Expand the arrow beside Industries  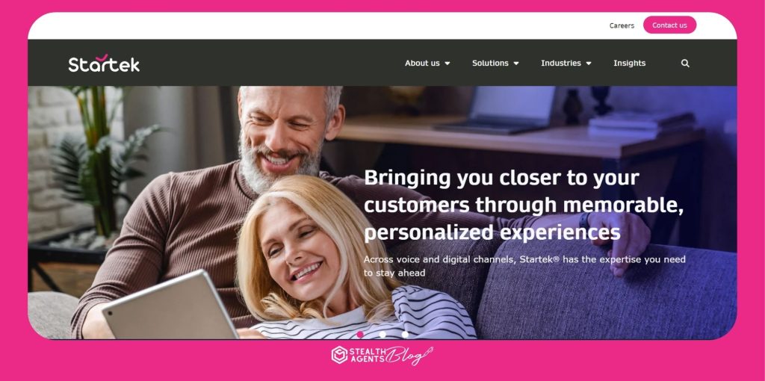[x=589, y=63]
